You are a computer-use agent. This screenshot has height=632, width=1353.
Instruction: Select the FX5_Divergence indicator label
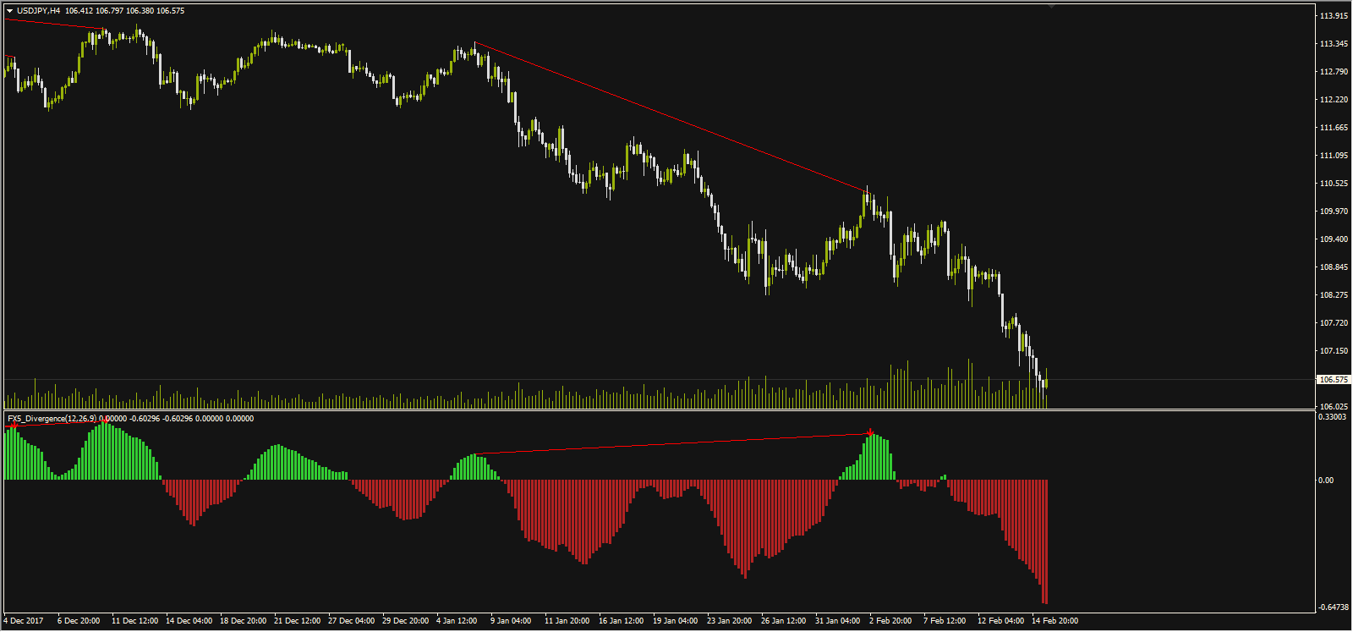click(x=51, y=419)
